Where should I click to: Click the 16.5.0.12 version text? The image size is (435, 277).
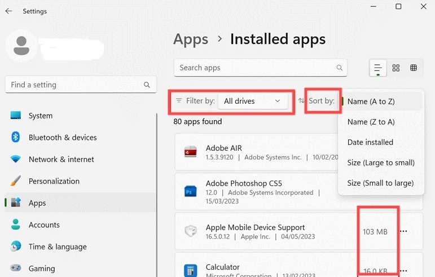(x=218, y=236)
